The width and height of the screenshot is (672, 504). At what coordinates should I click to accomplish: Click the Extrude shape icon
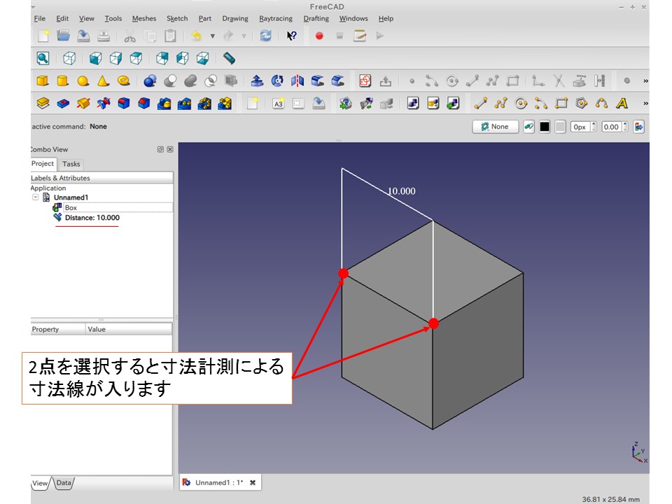(x=257, y=81)
